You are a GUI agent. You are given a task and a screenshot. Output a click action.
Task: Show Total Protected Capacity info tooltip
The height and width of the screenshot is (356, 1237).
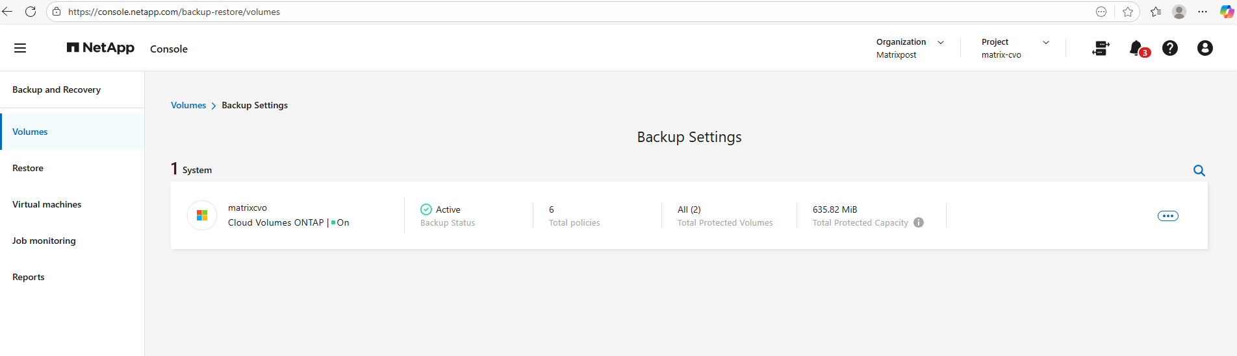point(919,222)
